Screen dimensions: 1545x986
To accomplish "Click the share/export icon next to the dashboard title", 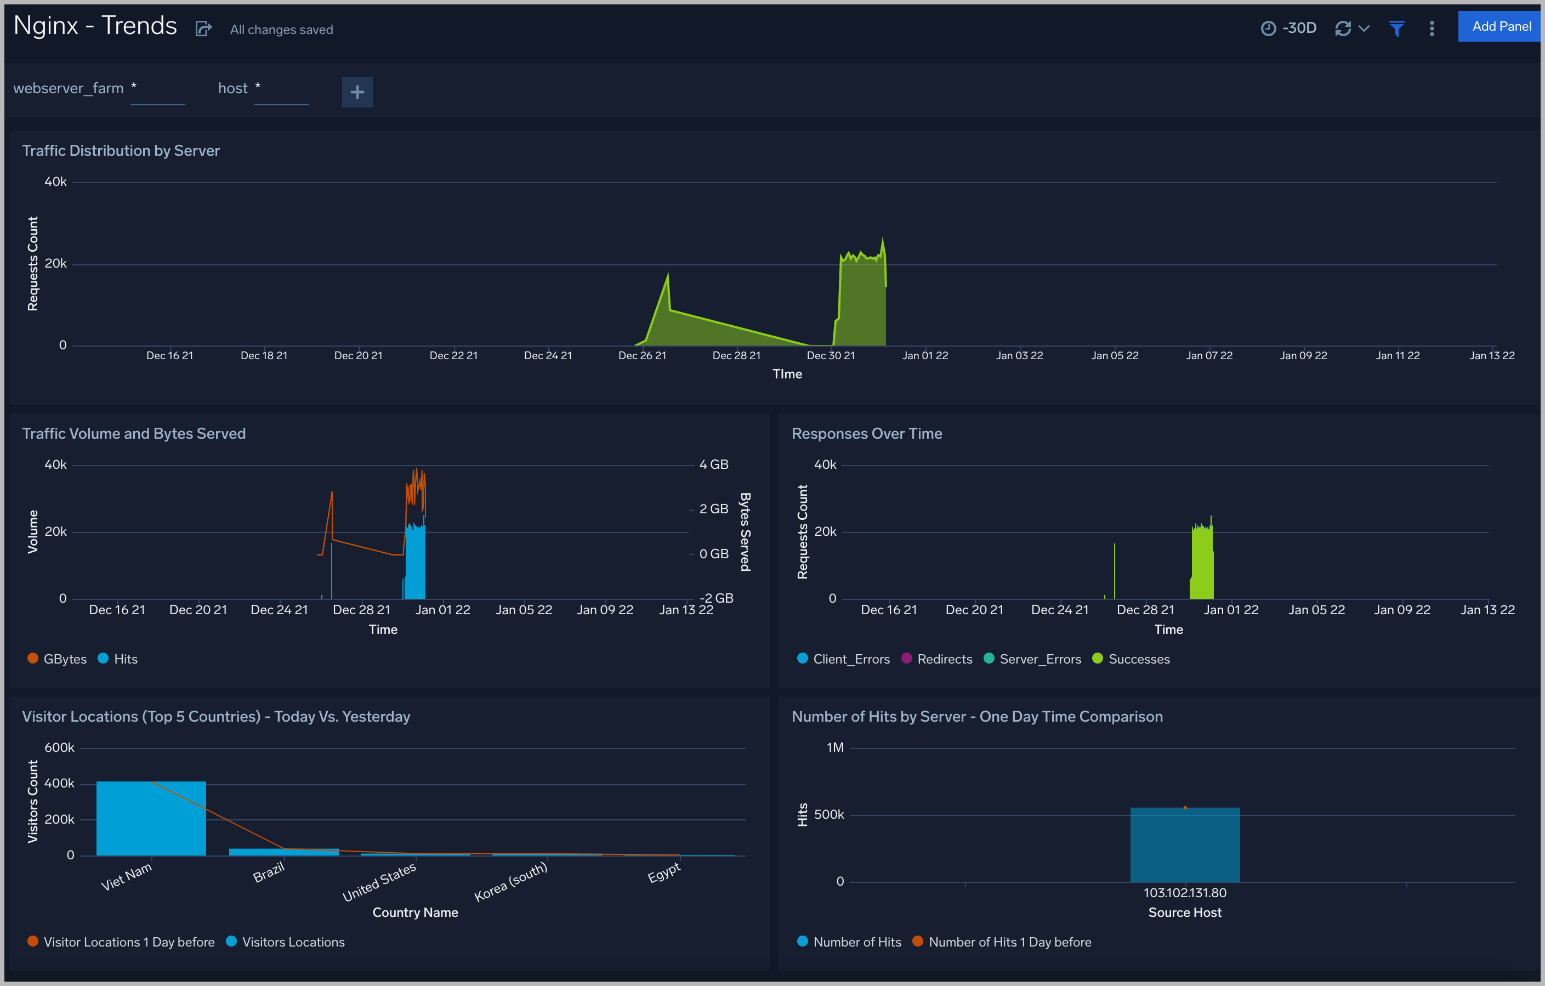I will (203, 29).
